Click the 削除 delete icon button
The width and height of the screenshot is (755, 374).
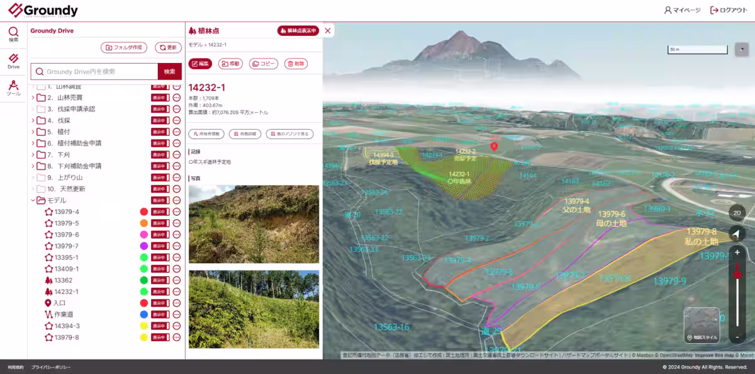(296, 64)
